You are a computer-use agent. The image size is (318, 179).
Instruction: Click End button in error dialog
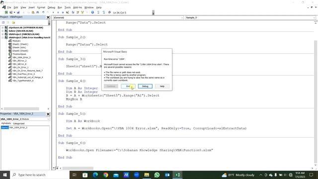click(128, 86)
